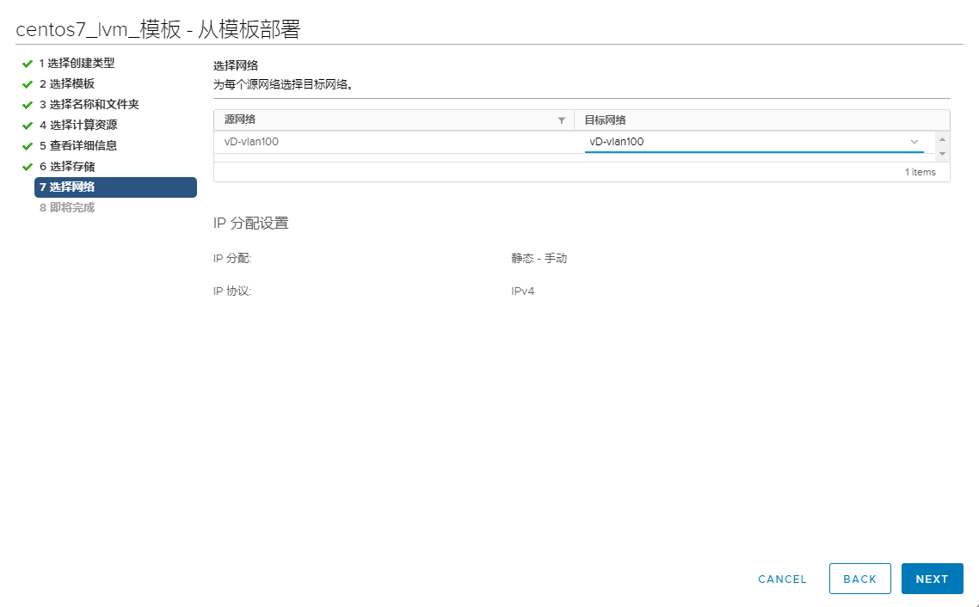Select current step 7 选择网络
The width and height of the screenshot is (979, 607).
point(115,187)
